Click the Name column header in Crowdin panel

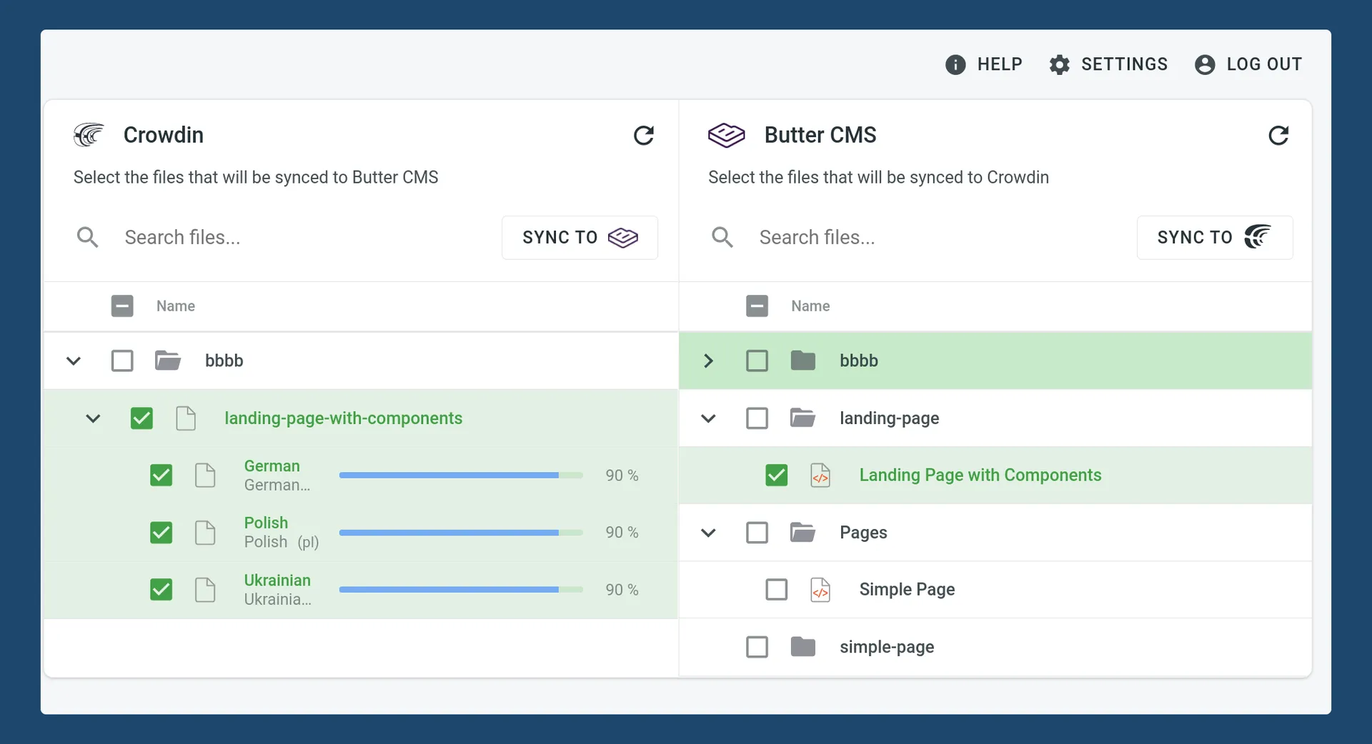176,306
